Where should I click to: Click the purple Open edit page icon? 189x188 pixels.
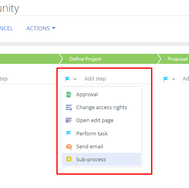[x=69, y=120]
